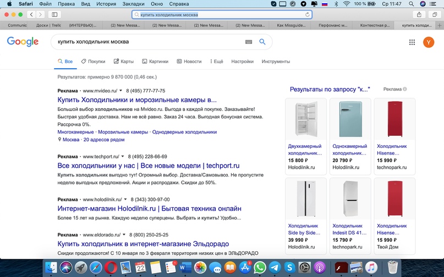This screenshot has height=277, width=444.
Task: Expand dropdown arrow next to www.mvideo.ru
Action: click(120, 91)
